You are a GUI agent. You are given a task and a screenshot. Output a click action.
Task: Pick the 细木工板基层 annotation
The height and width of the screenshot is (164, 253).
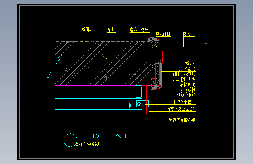184,74
